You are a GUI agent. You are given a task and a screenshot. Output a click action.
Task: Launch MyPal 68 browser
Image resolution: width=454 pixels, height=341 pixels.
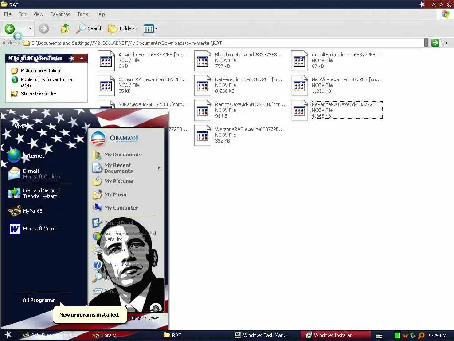coord(25,211)
